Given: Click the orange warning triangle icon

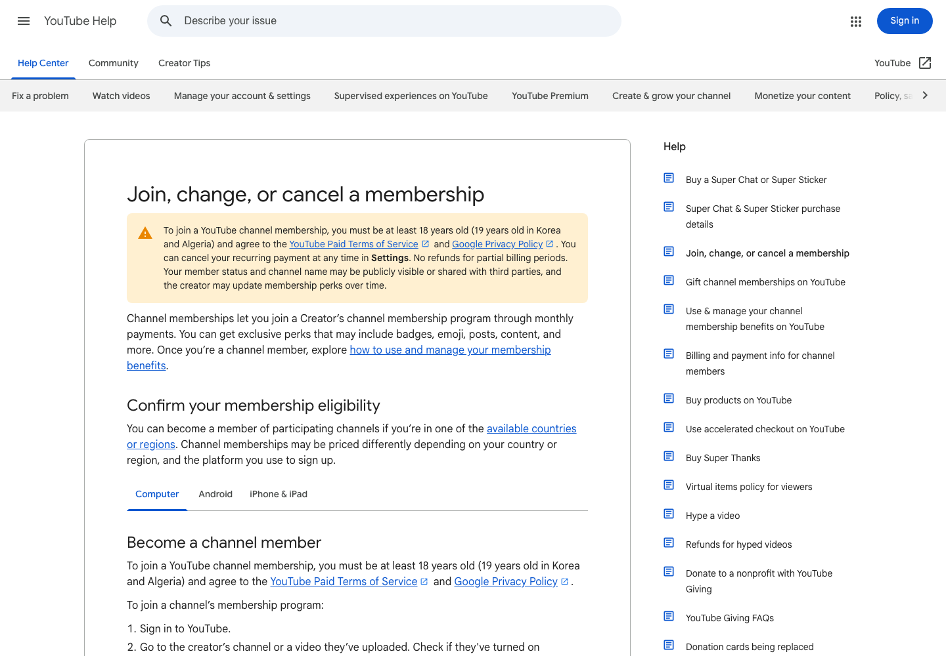Looking at the screenshot, I should [x=145, y=233].
